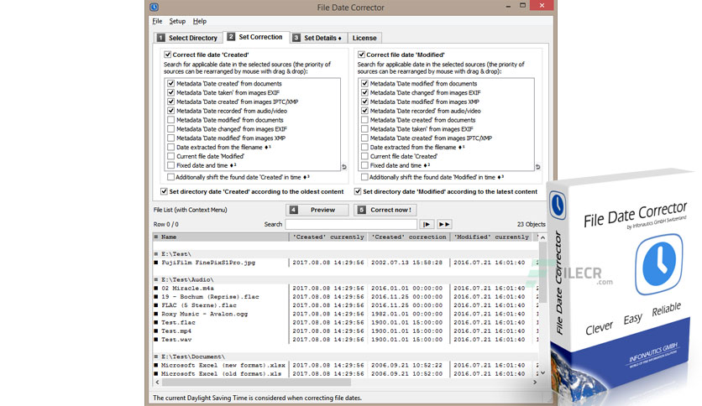
Task: Select 02 Miracle.m4a file row
Action: 345,288
